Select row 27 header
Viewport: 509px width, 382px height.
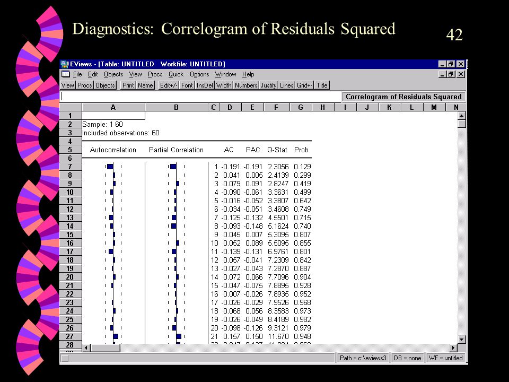(71, 336)
